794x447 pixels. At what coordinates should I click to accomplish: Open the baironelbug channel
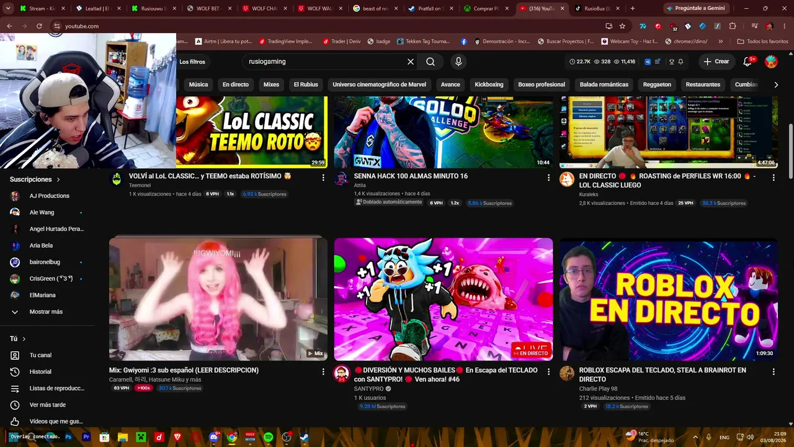click(x=46, y=262)
